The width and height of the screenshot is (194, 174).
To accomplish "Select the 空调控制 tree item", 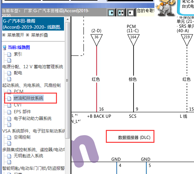I will [x=22, y=137].
